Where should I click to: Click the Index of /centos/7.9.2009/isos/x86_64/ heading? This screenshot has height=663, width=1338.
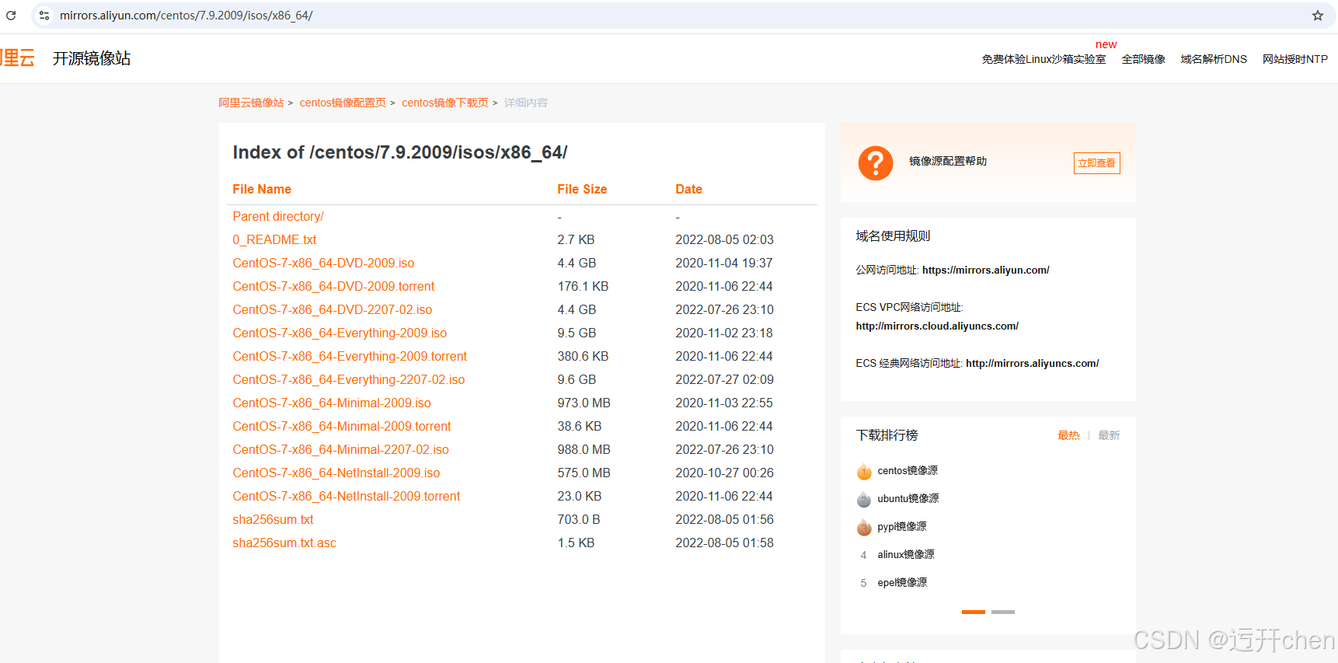400,152
